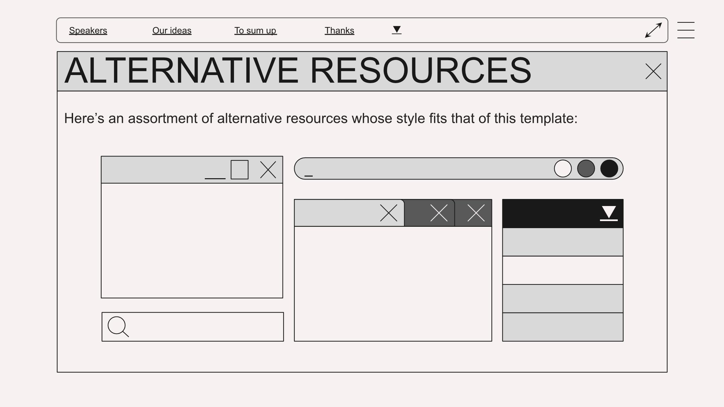Click the expand arrows icon in navigation bar
Image resolution: width=724 pixels, height=407 pixels.
pyautogui.click(x=653, y=30)
